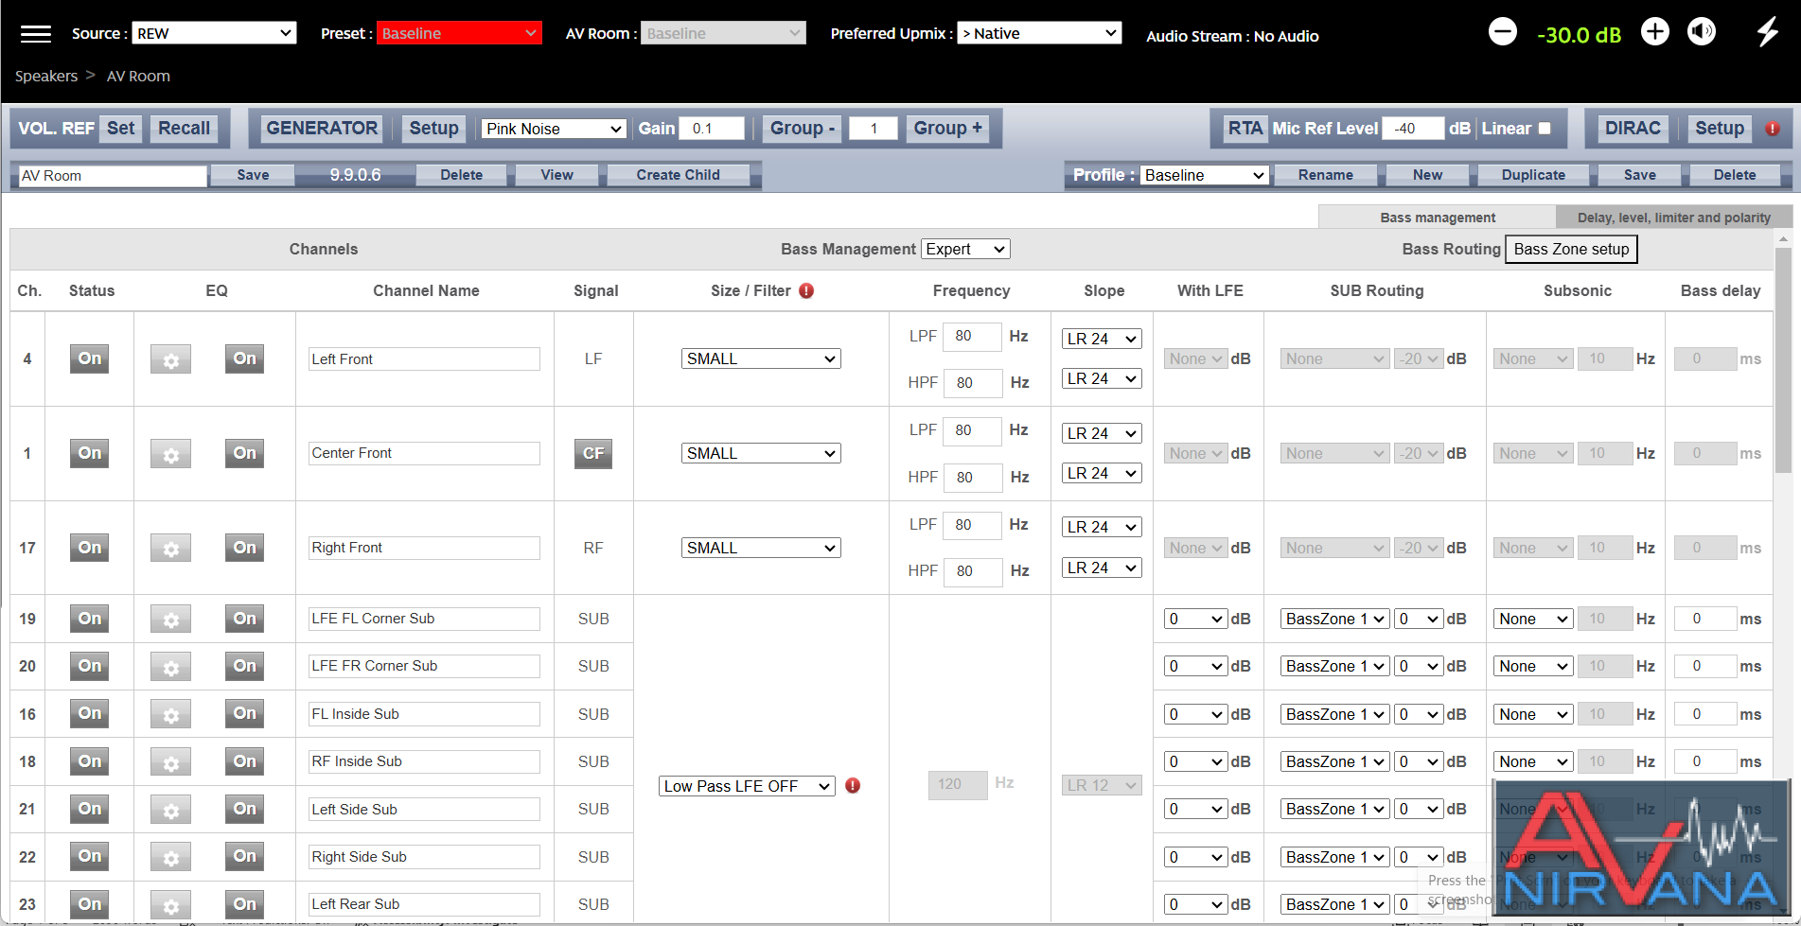1801x926 pixels.
Task: Open EQ gear for RF Inside Sub
Action: click(x=170, y=762)
